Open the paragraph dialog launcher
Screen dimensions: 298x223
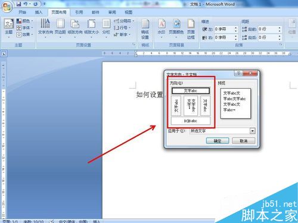pyautogui.click(x=281, y=45)
